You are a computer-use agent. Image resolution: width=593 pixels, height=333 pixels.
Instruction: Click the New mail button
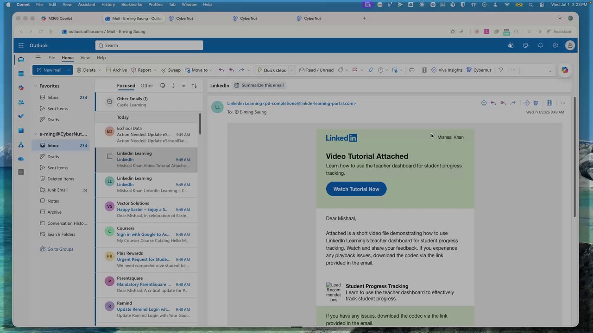(x=49, y=70)
